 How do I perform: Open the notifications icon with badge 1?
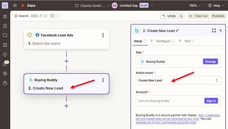pos(5,63)
